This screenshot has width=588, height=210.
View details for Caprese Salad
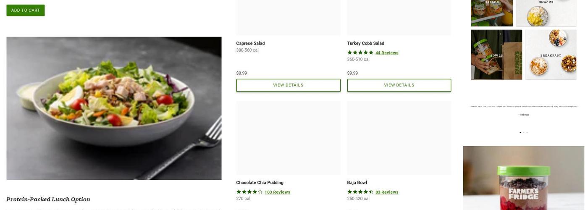[288, 85]
